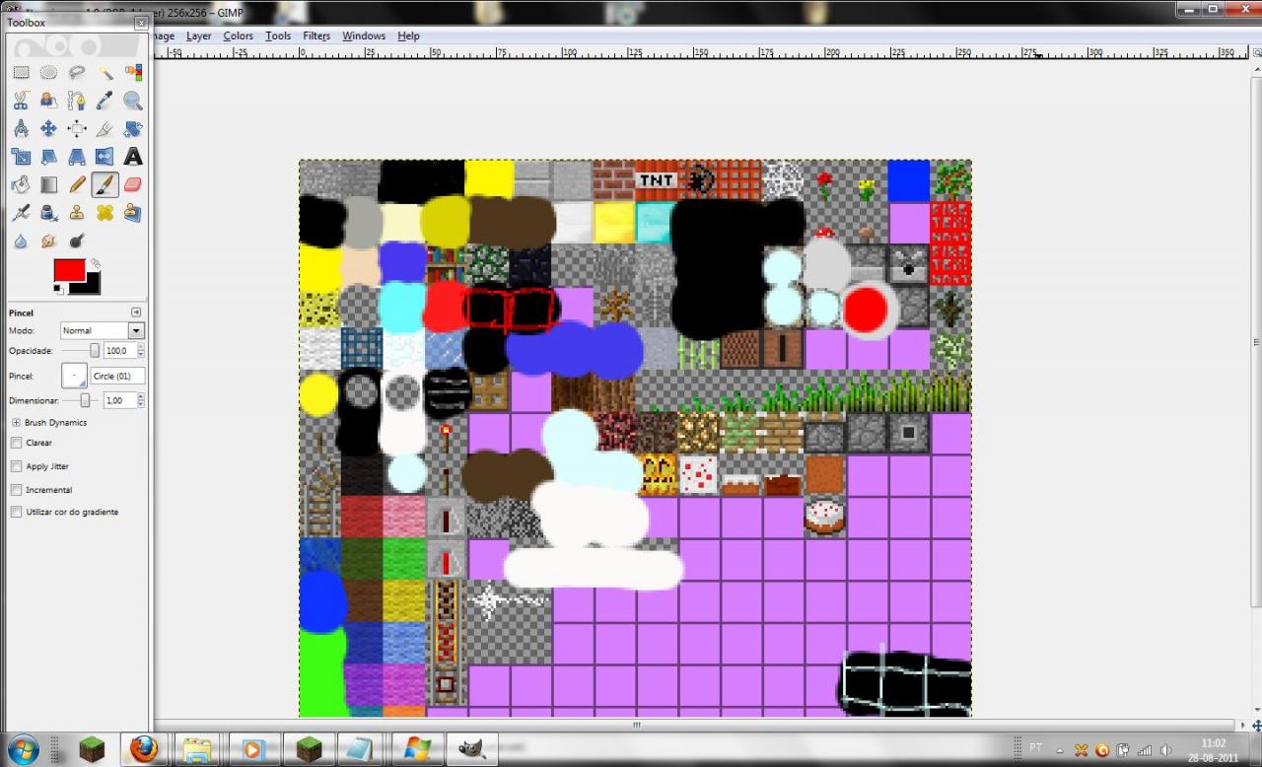Enable the Apply Jitter checkbox
1262x767 pixels.
pos(16,465)
